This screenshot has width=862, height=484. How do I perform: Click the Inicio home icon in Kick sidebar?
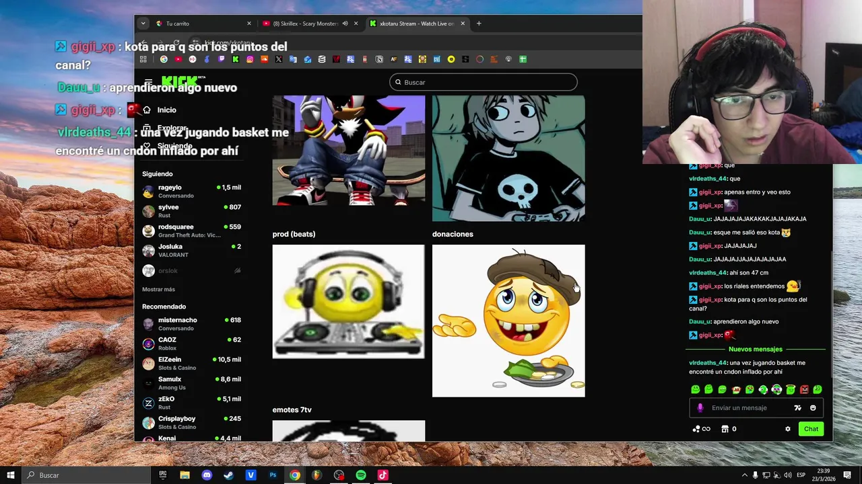[147, 110]
